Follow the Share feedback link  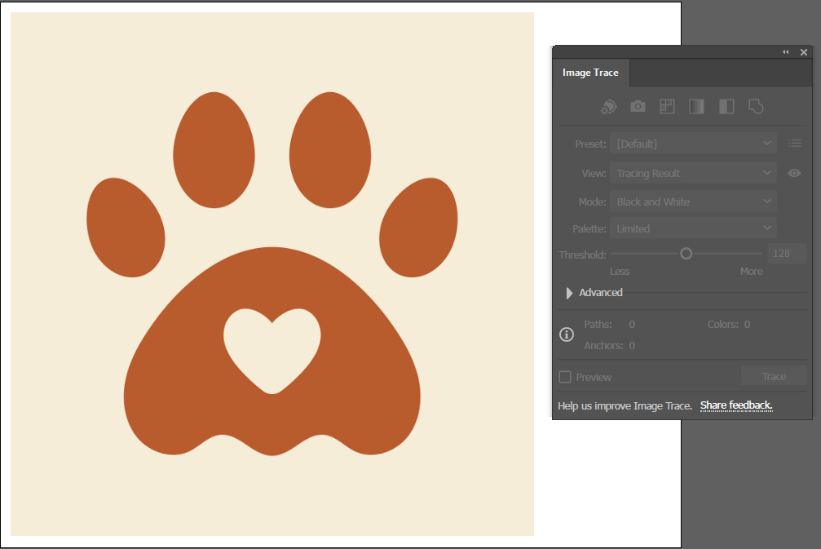click(735, 405)
